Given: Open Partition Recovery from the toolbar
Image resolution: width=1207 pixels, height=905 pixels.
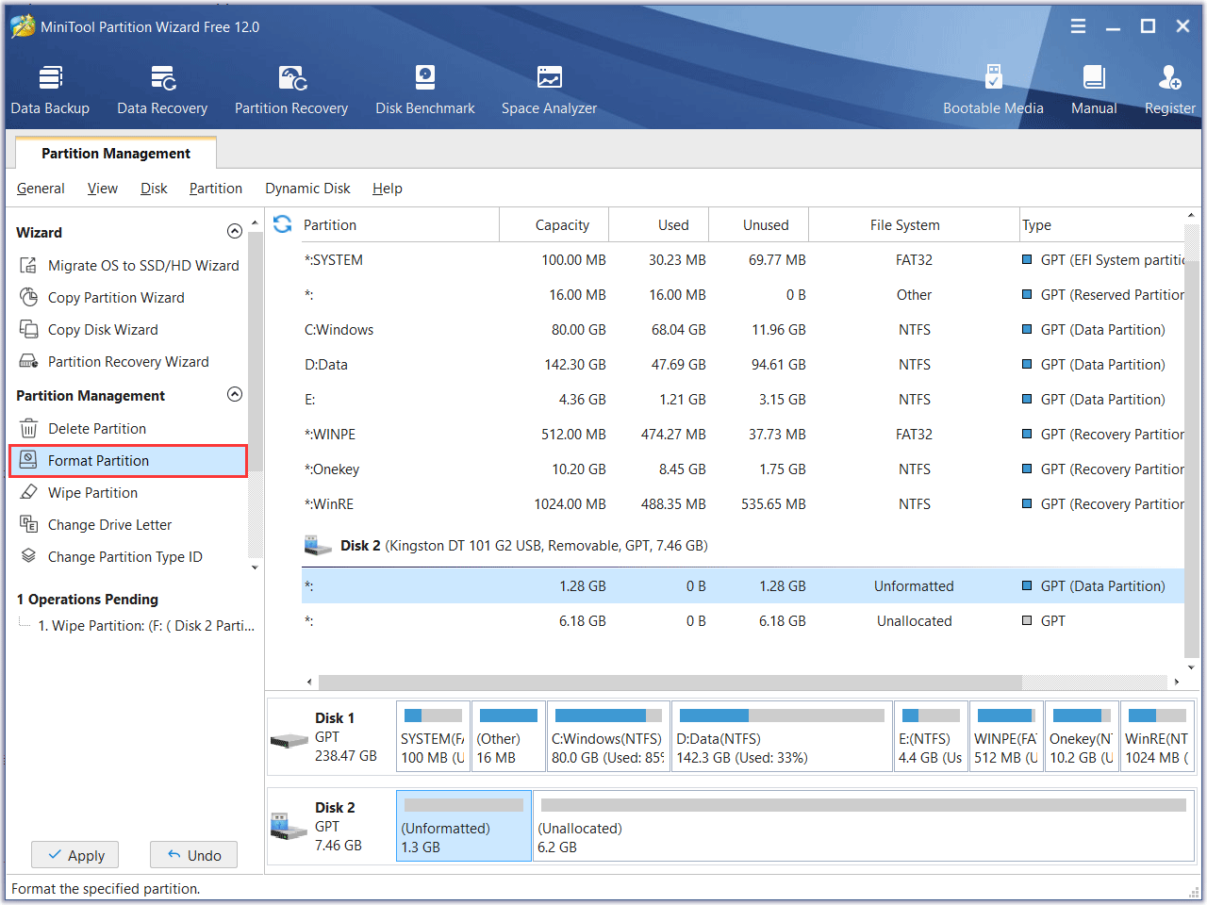Looking at the screenshot, I should tap(291, 90).
